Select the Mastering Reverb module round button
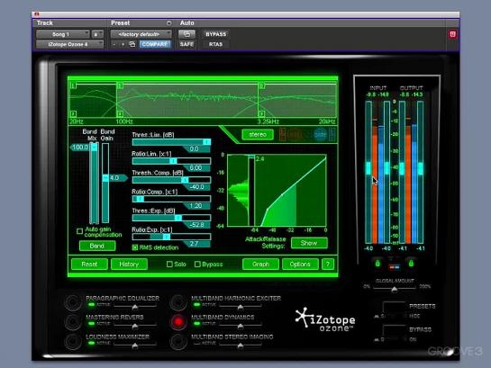The height and width of the screenshot is (368, 491). (x=73, y=322)
